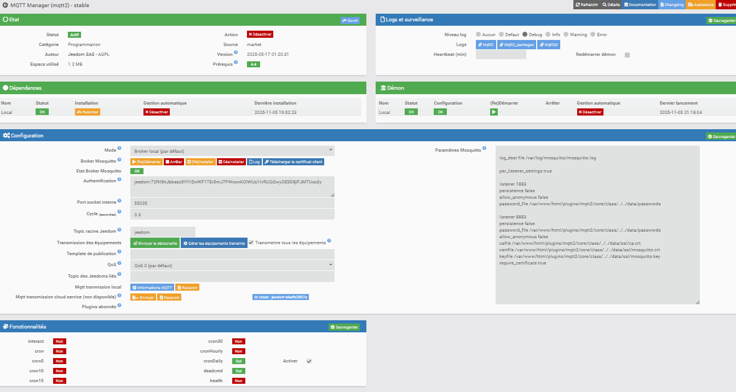This screenshot has width=736, height=392.
Task: Open help icon beside Broker Mosquitto label
Action: 119,160
